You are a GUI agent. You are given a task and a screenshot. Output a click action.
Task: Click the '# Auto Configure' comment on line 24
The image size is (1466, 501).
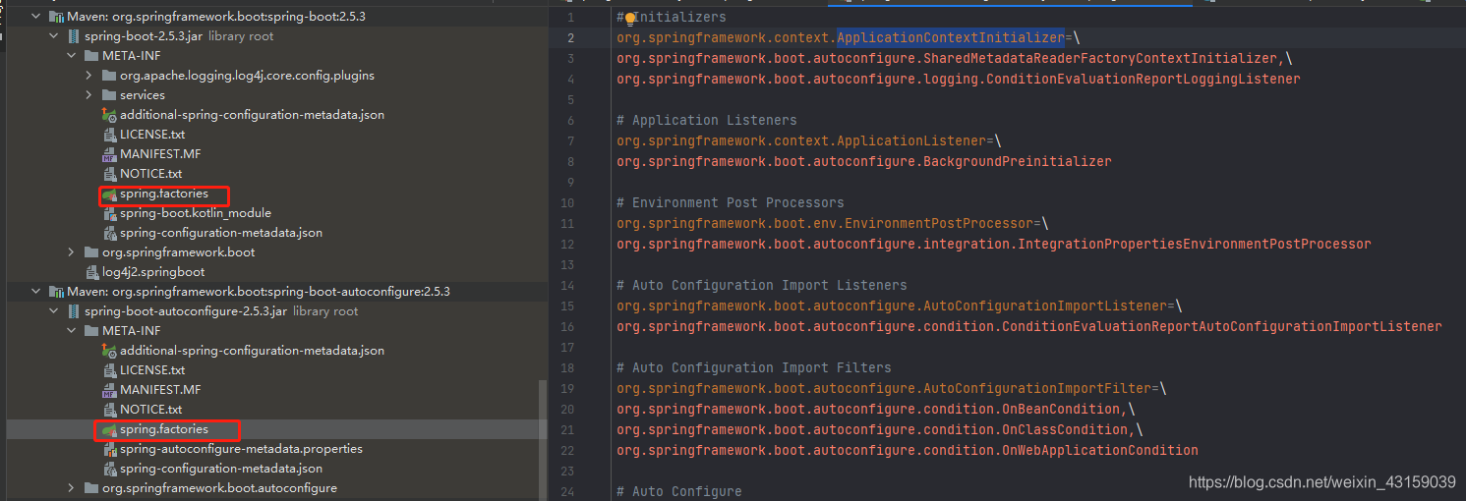(x=679, y=491)
